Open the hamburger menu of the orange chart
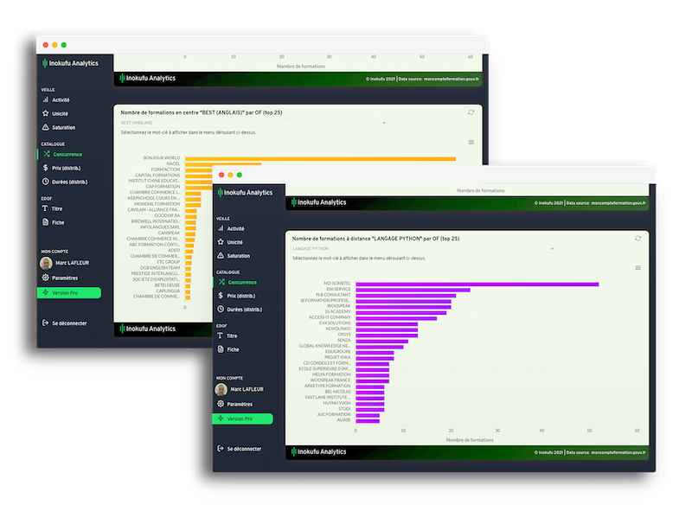This screenshot has height=511, width=692. [471, 142]
